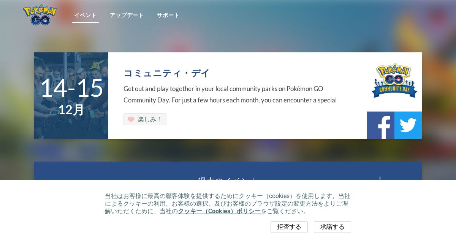Open the コミュニティ・デイ event title
Image resolution: width=456 pixels, height=239 pixels.
166,73
